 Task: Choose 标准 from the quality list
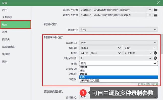pos(119,70)
